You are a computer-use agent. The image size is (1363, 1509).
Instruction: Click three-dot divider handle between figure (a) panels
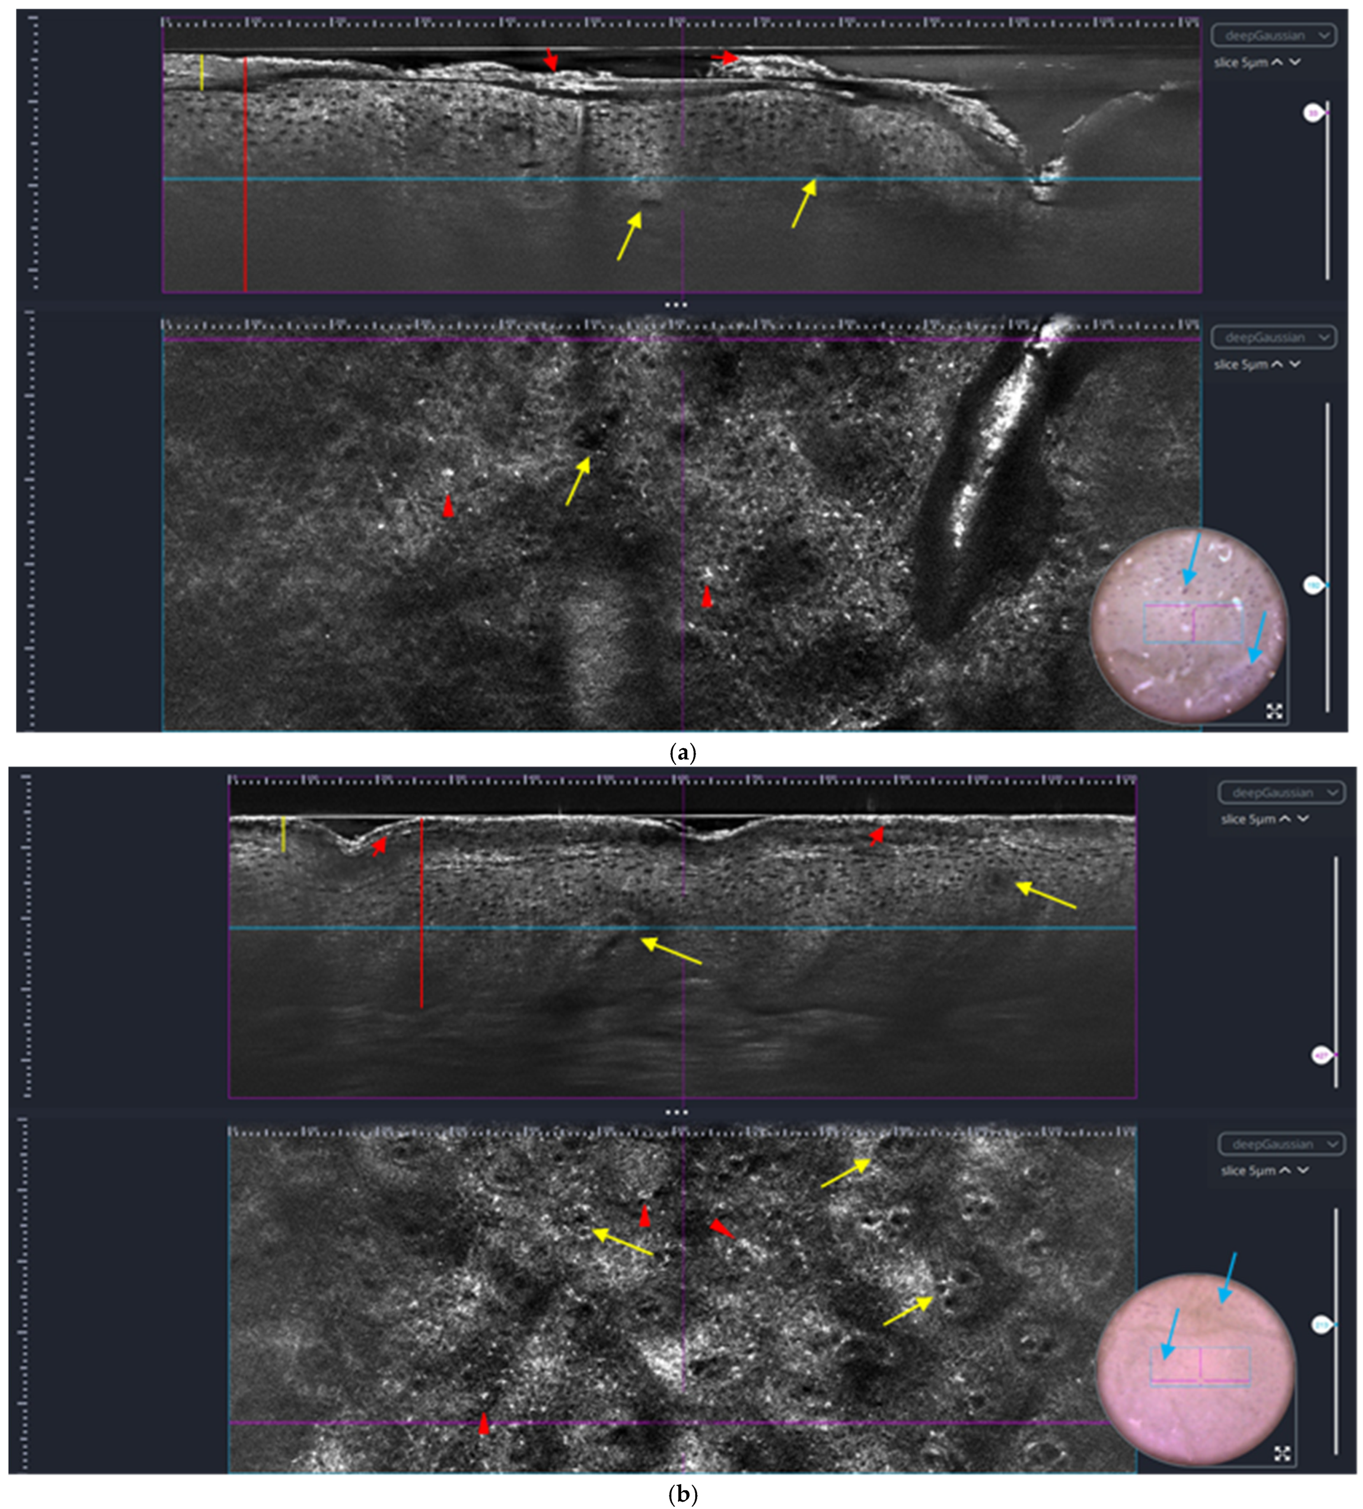tap(676, 305)
